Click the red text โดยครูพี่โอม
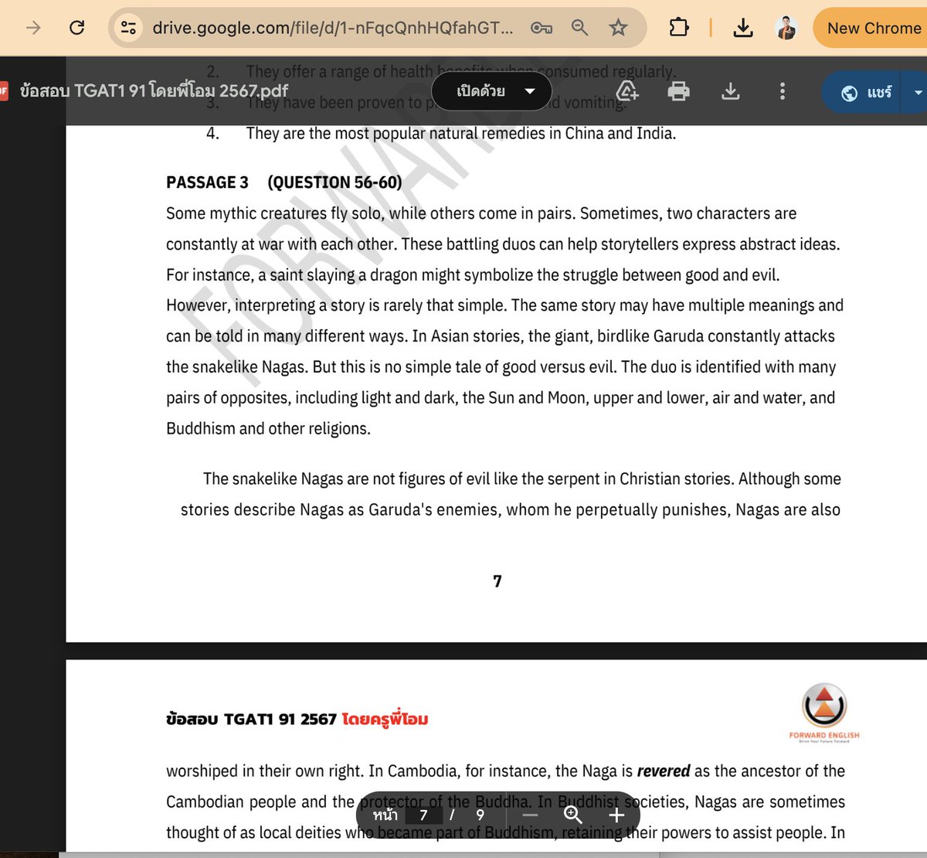The width and height of the screenshot is (927, 858). pyautogui.click(x=385, y=719)
